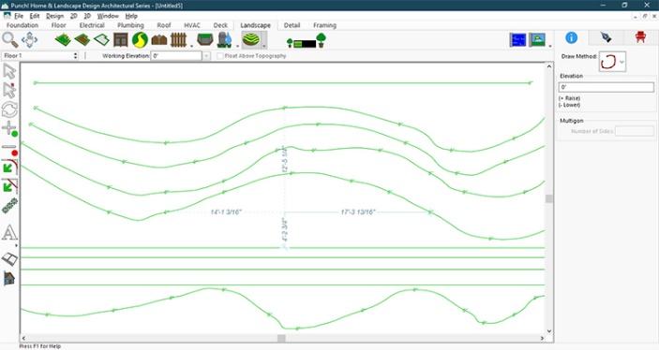Viewport: 659px width, 350px height.
Task: Open the Help menu
Action: [x=131, y=16]
